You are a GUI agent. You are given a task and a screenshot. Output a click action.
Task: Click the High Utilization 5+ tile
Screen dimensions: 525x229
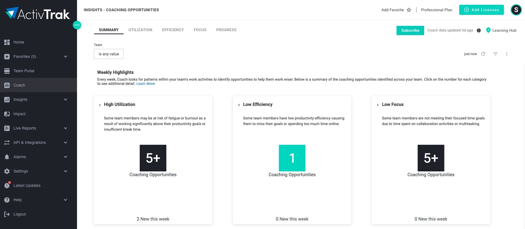point(153,158)
